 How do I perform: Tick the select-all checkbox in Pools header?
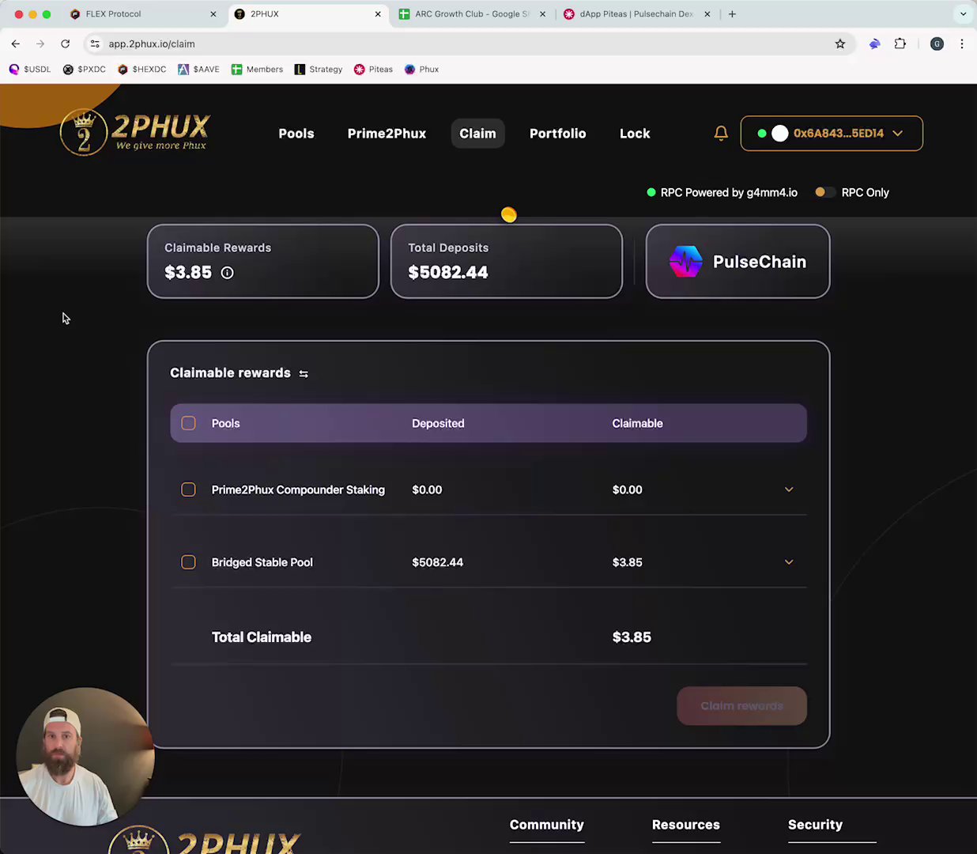[188, 423]
